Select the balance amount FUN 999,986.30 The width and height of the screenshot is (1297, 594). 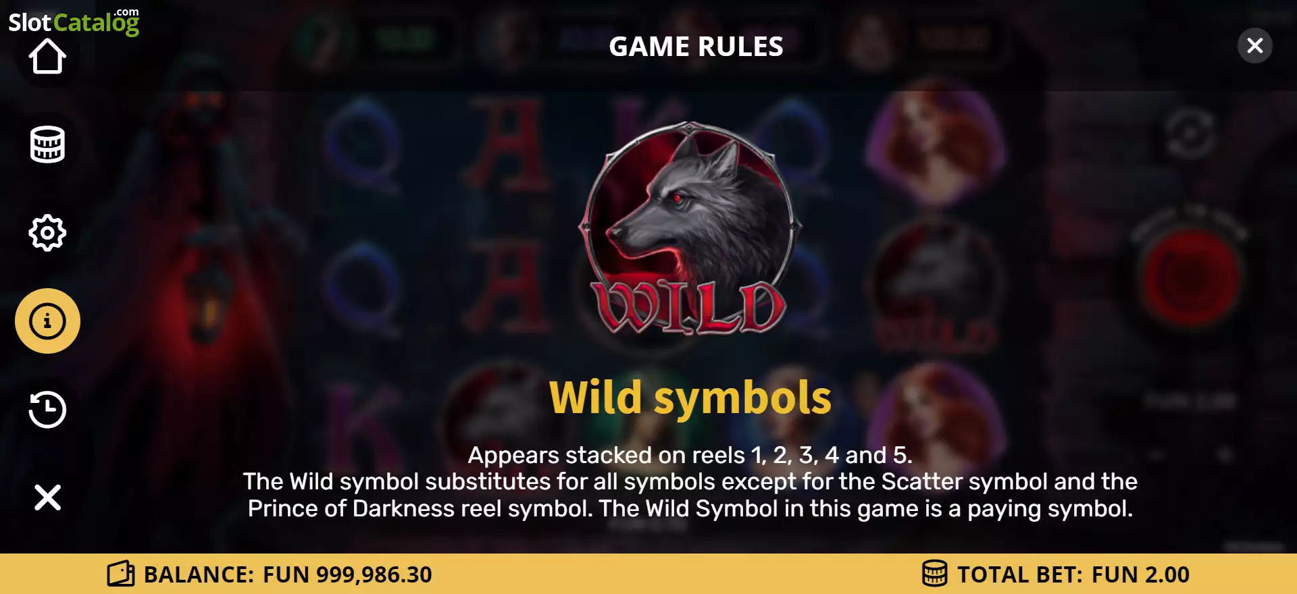pyautogui.click(x=347, y=574)
